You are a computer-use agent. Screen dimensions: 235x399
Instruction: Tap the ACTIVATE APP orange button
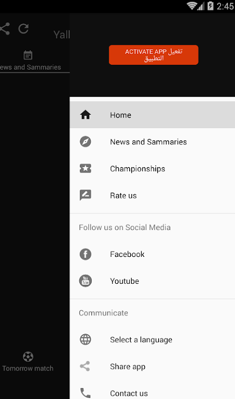[154, 55]
